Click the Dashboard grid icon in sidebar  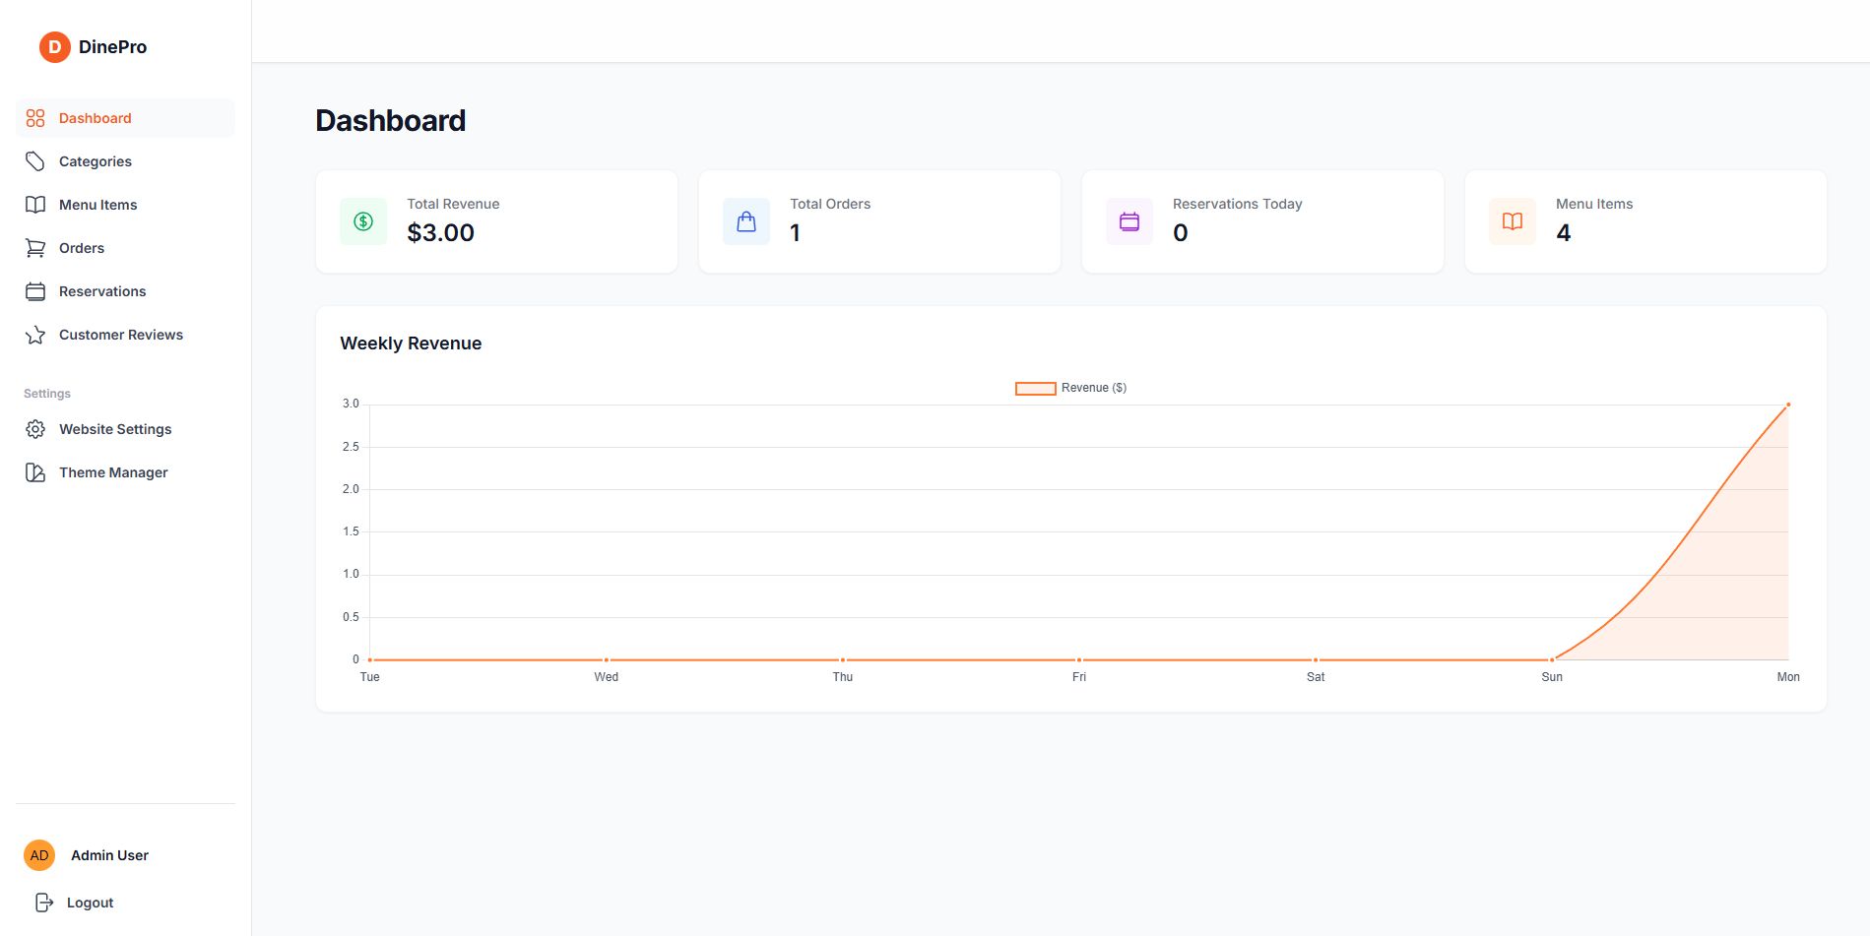coord(35,118)
